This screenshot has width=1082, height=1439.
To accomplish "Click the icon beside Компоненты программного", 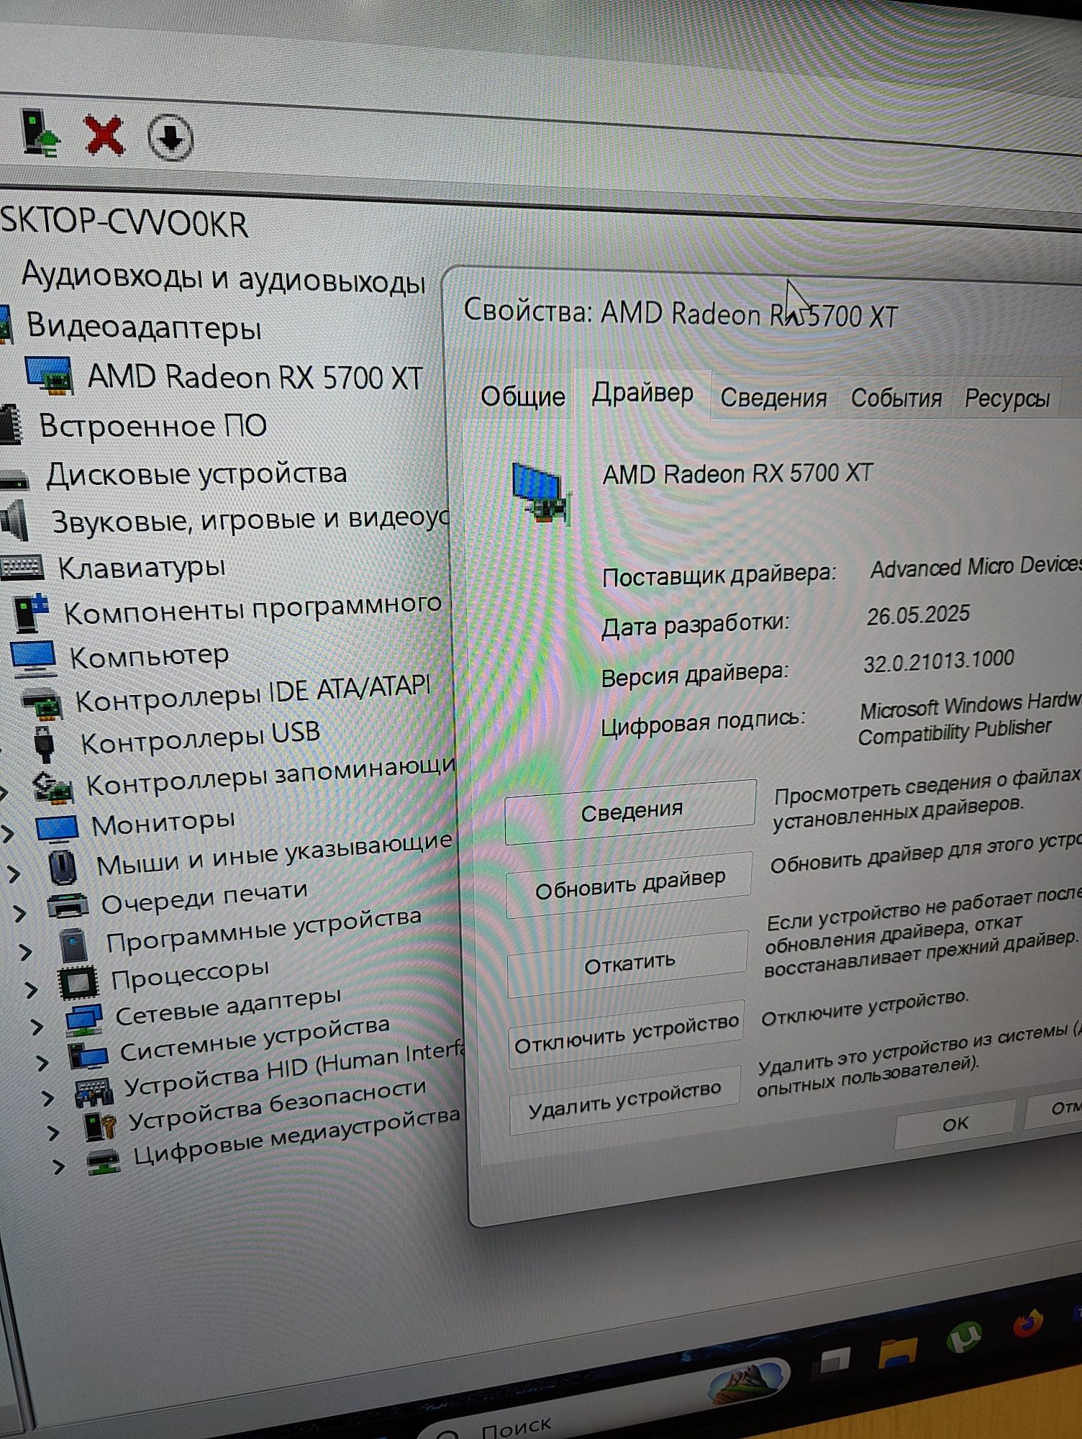I will pos(30,613).
